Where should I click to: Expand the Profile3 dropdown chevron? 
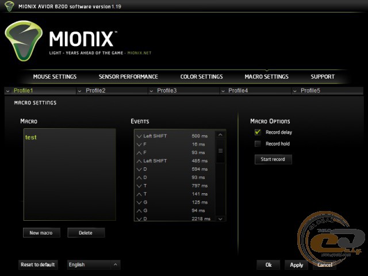(151, 91)
